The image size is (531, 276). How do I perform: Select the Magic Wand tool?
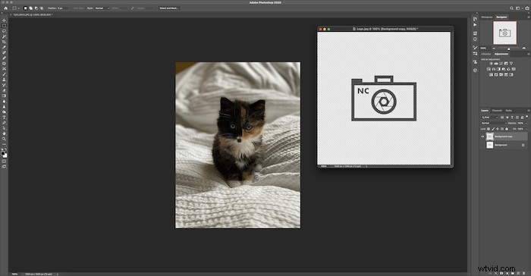coord(4,36)
